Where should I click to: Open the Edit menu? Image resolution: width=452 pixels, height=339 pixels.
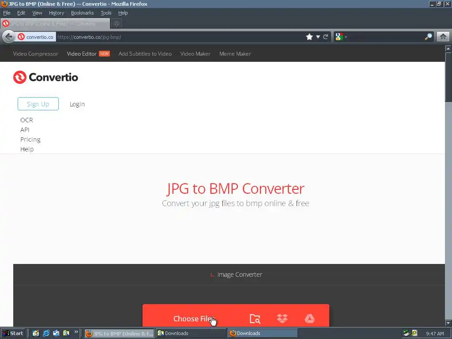(21, 13)
